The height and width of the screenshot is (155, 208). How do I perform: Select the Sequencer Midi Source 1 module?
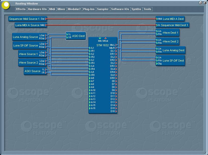point(28,19)
